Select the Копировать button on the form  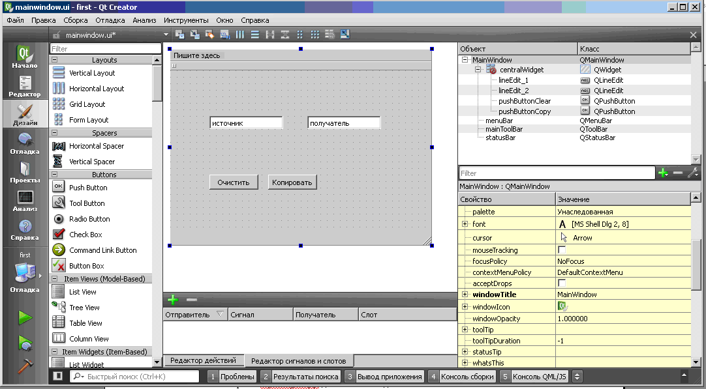292,182
